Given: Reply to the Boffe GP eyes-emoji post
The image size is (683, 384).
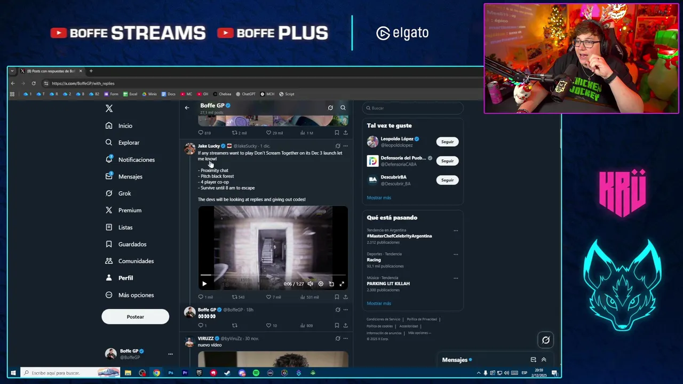Looking at the screenshot, I should pos(201,325).
